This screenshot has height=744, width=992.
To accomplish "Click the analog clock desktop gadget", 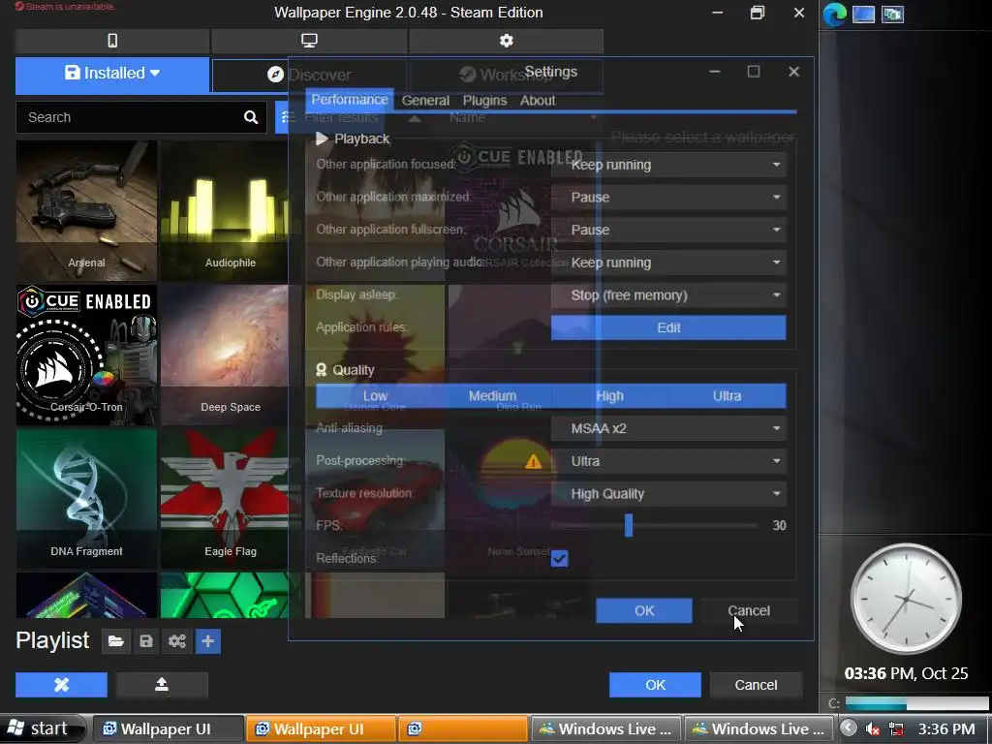I will click(906, 598).
